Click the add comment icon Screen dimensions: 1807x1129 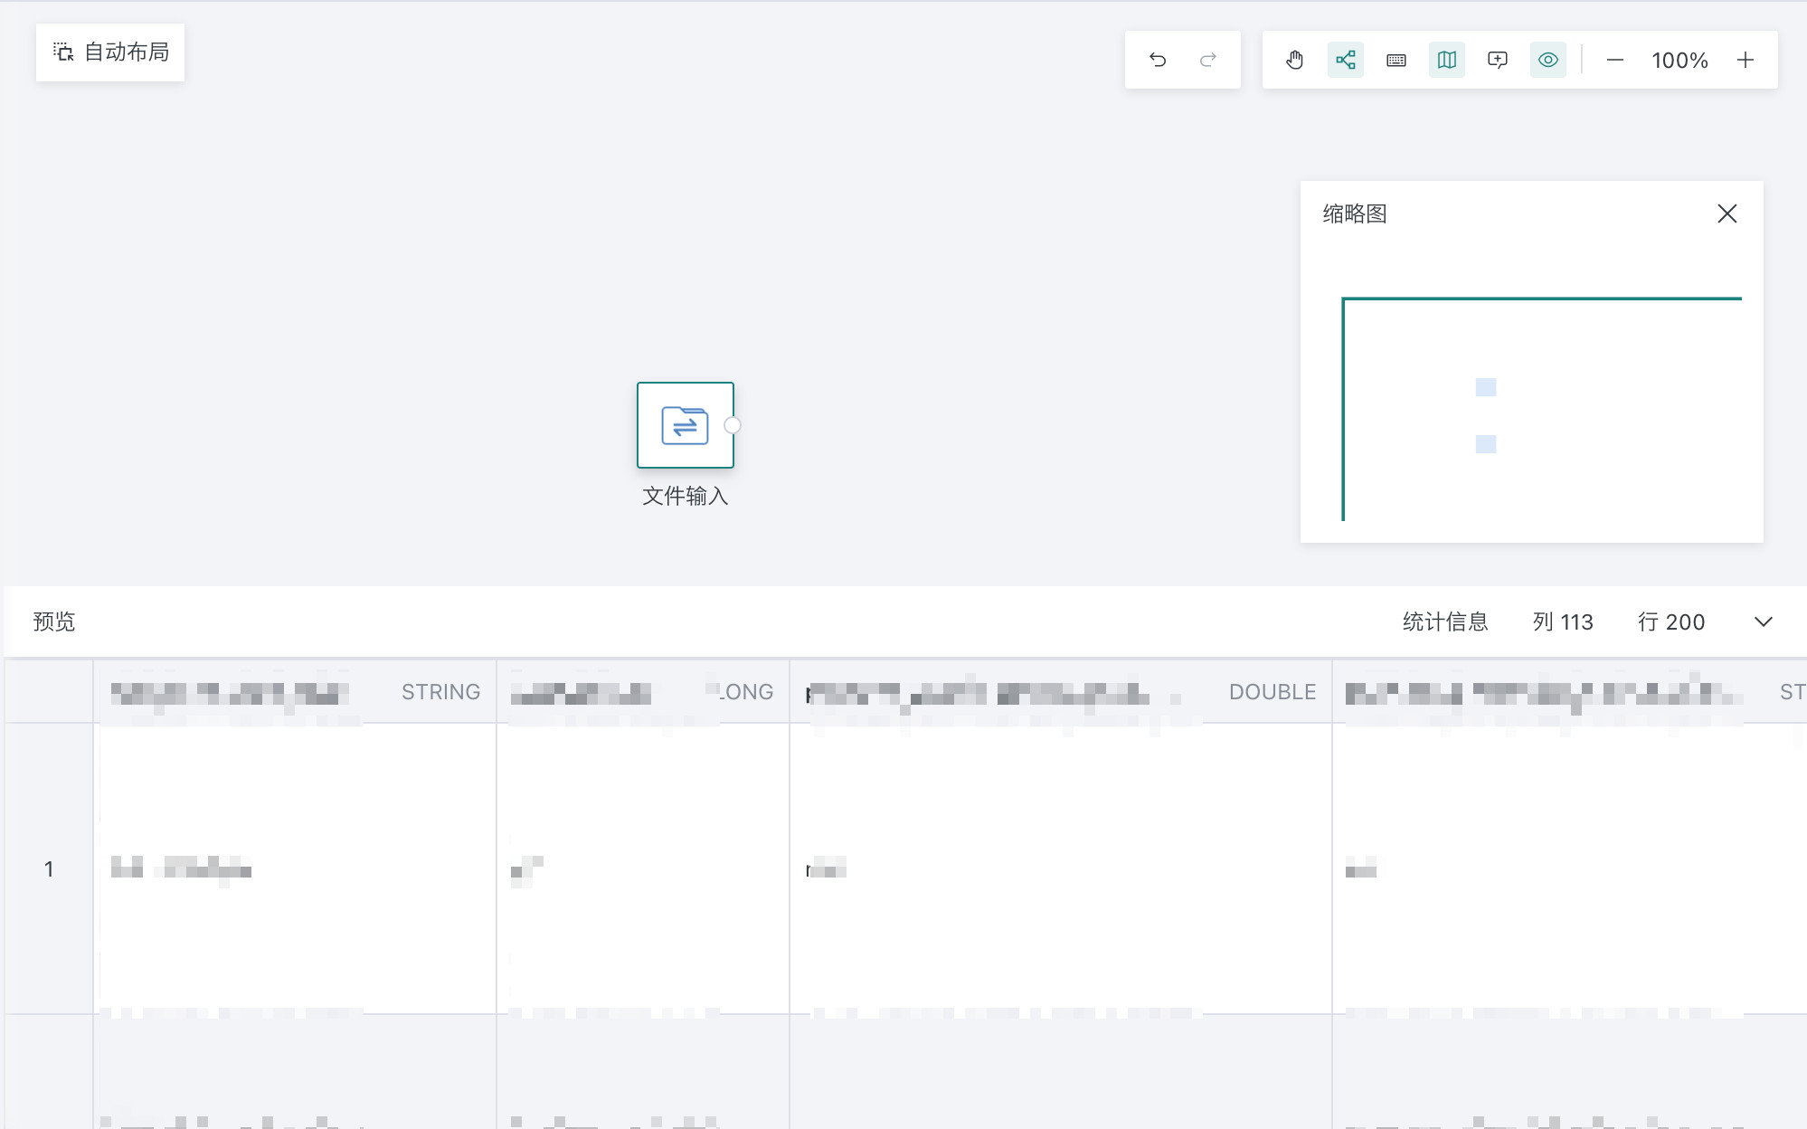tap(1498, 60)
